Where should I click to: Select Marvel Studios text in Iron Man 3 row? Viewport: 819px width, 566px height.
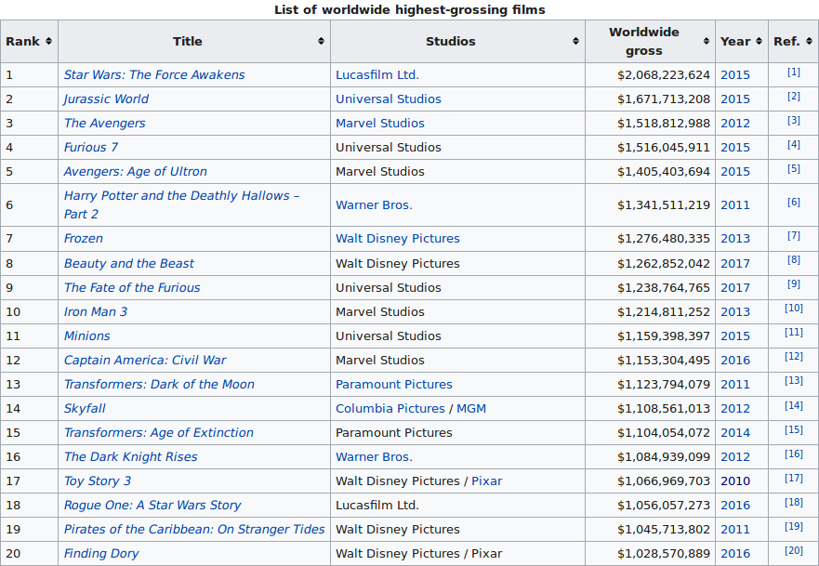pos(379,311)
